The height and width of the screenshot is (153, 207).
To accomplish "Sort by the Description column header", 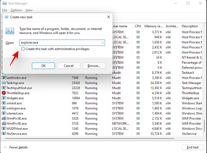I will pyautogui.click(x=190, y=26).
